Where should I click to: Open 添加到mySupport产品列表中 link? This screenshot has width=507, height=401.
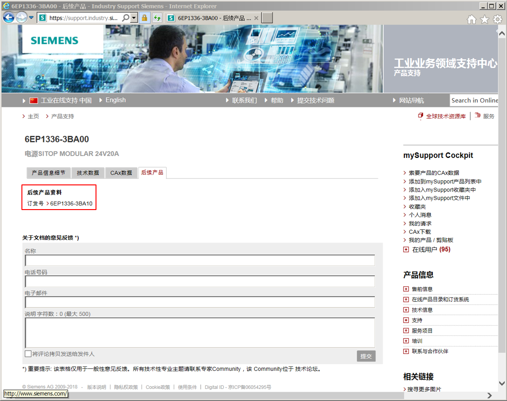coord(445,182)
